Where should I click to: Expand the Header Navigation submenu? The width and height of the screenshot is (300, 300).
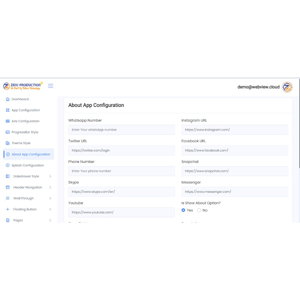tap(50, 187)
